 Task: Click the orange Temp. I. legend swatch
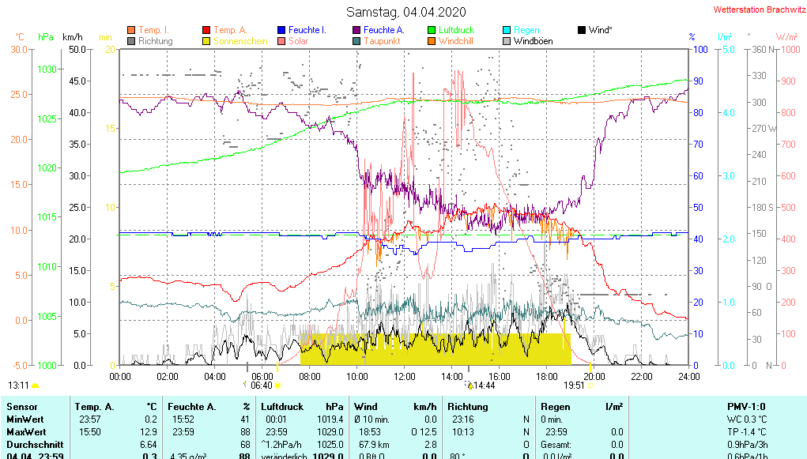(x=131, y=30)
